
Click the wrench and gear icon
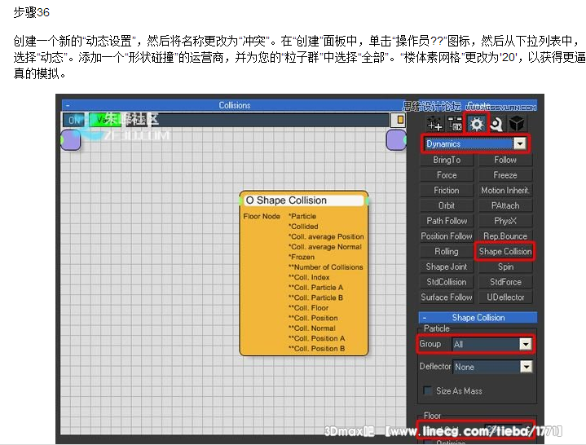point(496,124)
